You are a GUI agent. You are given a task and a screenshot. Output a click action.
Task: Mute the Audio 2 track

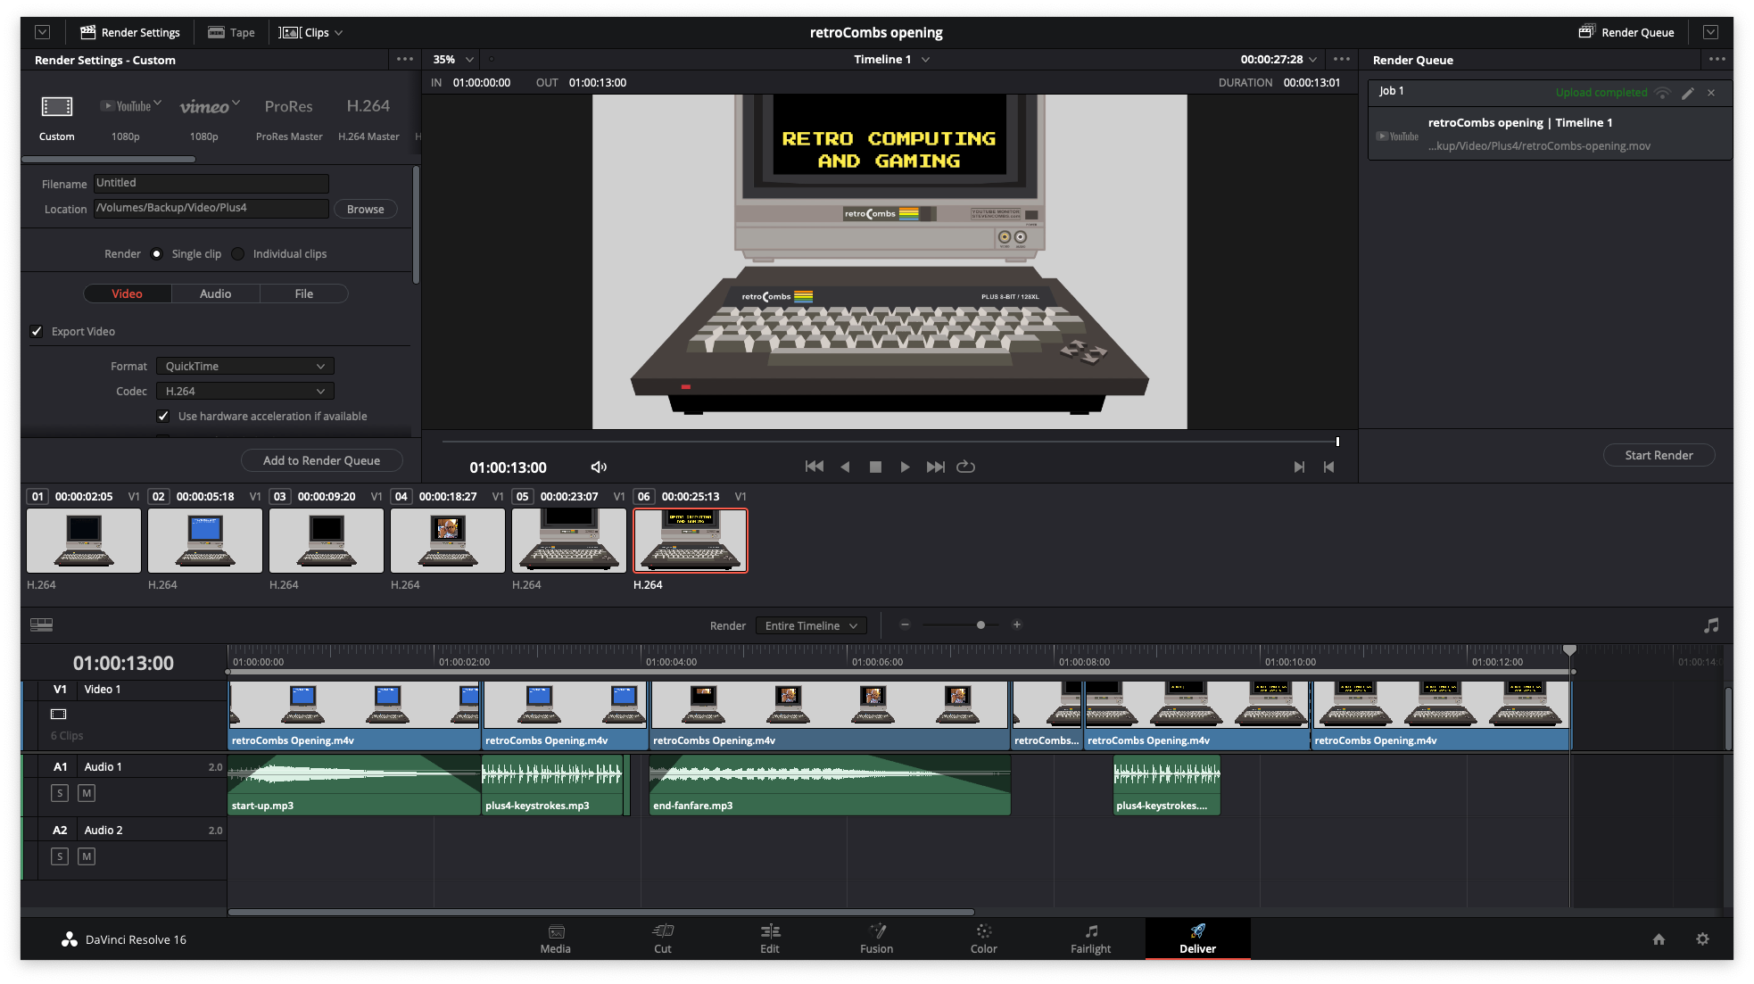coord(87,856)
